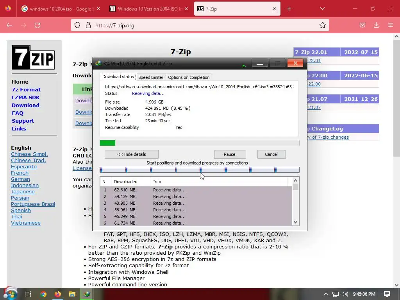
Task: Select connection row 1 with 62.610 MB
Action: point(196,190)
